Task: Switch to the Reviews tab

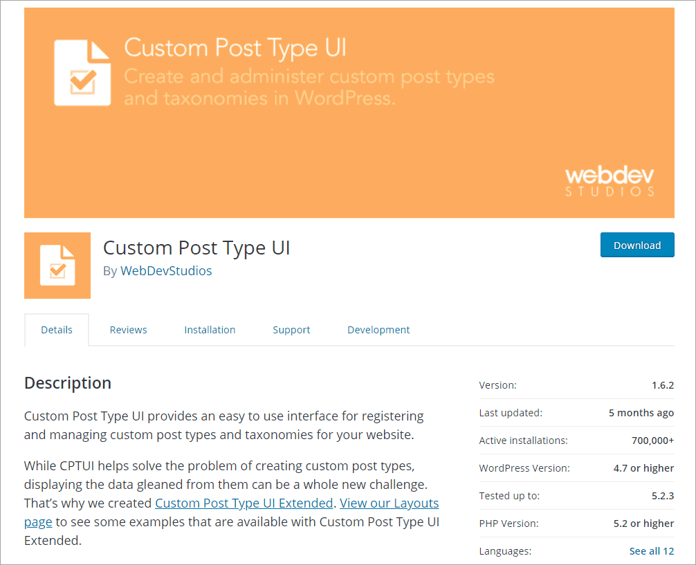Action: coord(128,330)
